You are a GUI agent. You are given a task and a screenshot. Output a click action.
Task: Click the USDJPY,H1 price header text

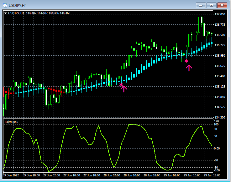tap(39, 13)
